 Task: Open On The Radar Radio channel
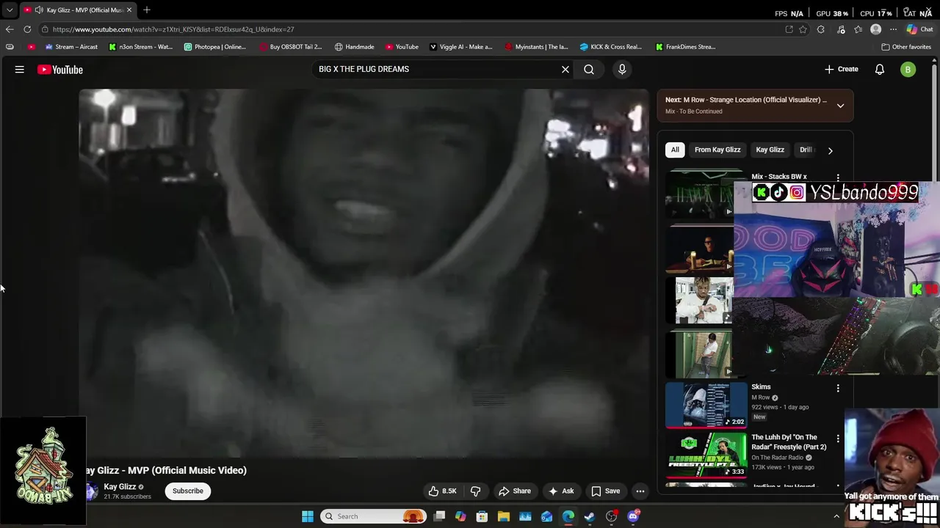coord(777,458)
